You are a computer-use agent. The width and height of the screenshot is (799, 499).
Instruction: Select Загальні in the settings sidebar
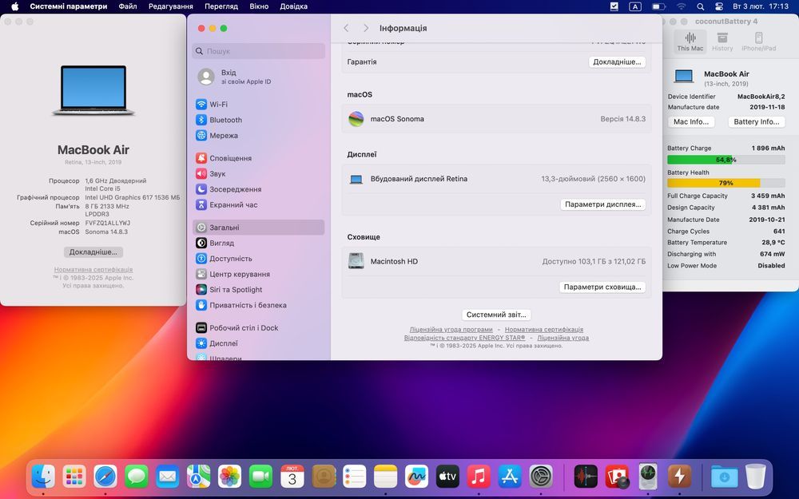coord(258,228)
